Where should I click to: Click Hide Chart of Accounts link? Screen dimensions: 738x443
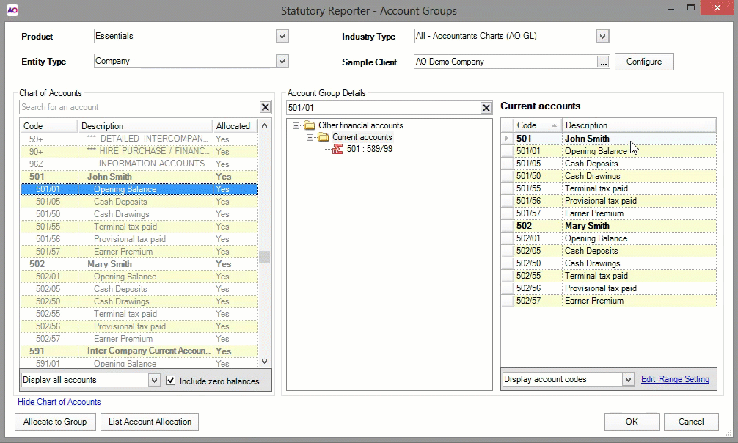point(59,402)
